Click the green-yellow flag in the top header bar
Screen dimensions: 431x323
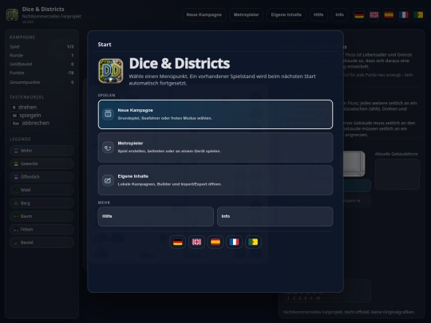418,15
